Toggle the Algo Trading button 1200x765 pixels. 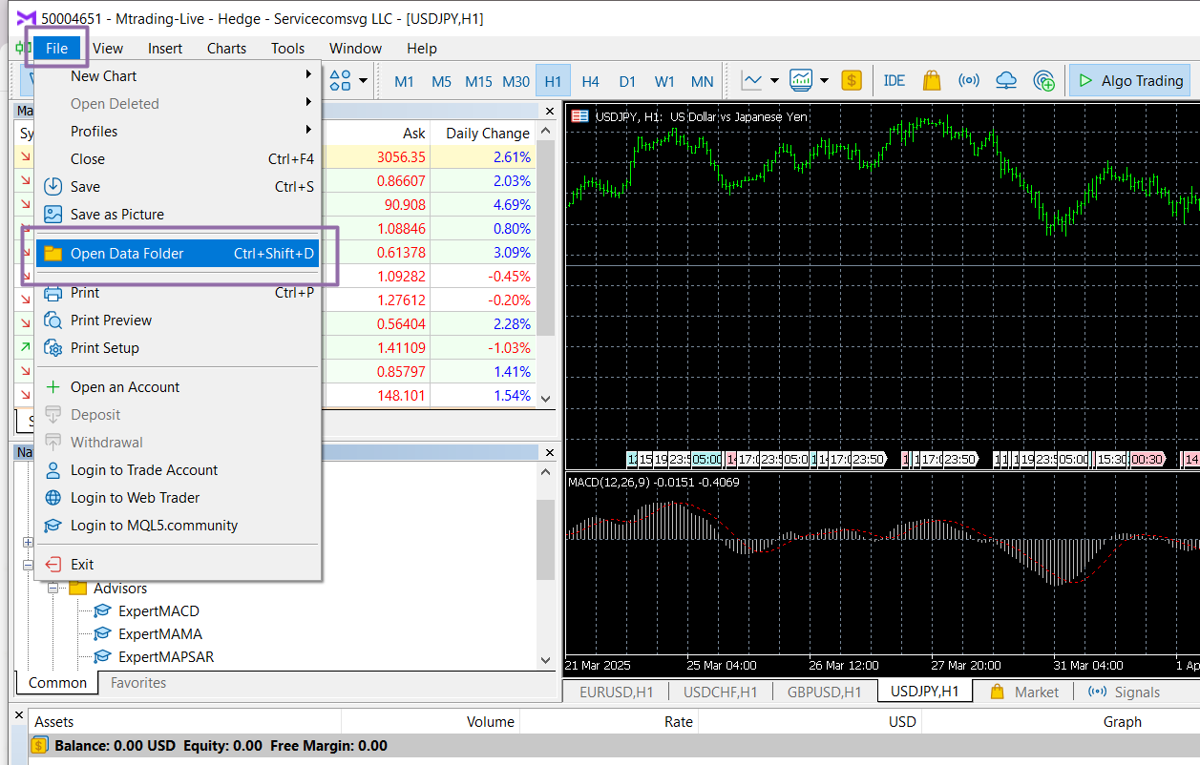[1131, 80]
